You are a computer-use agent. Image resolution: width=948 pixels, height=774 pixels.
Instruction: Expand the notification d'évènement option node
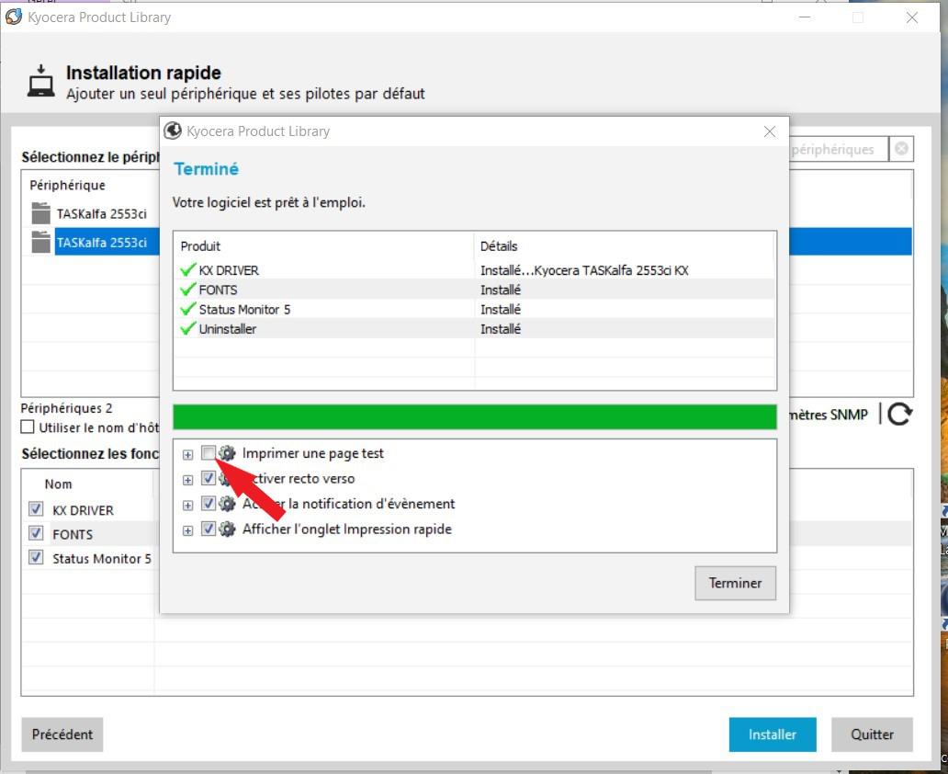coord(187,505)
